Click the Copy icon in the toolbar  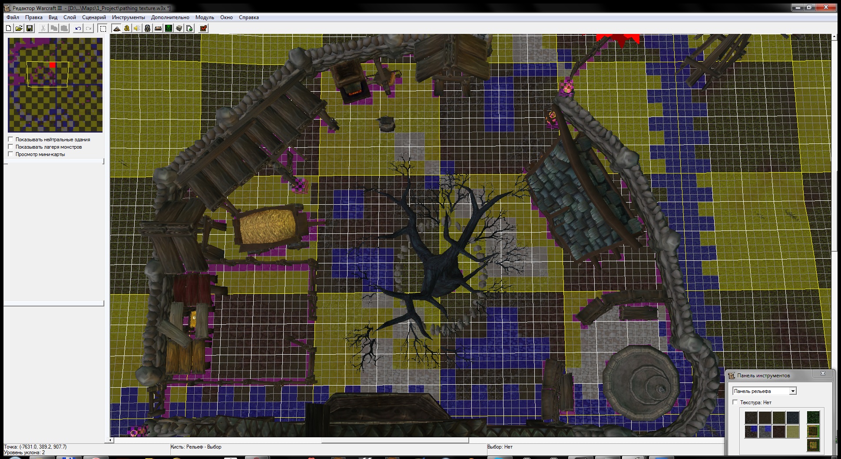53,28
